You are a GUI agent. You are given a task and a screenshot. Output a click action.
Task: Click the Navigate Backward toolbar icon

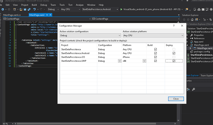coord(3,9)
